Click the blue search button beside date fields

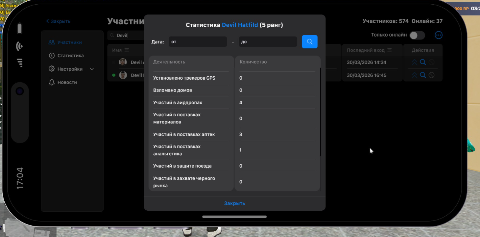[309, 42]
